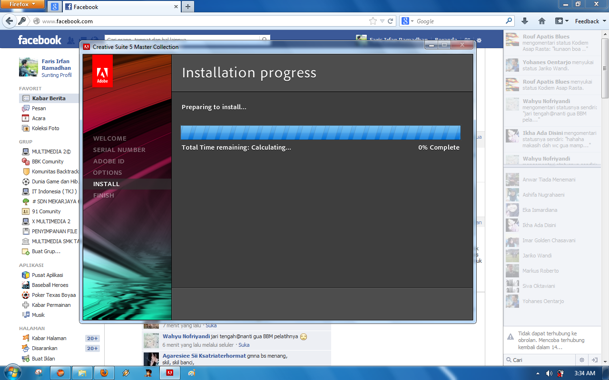Click the Firefox address bar showing www.facebook.com
609x380 pixels.
click(205, 21)
